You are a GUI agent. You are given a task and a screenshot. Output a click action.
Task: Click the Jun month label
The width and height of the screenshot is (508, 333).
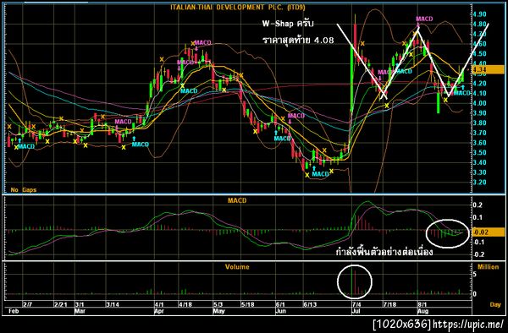[x=280, y=311]
